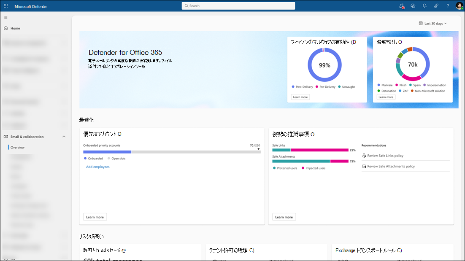Open the Copilot icon in header

tap(413, 6)
